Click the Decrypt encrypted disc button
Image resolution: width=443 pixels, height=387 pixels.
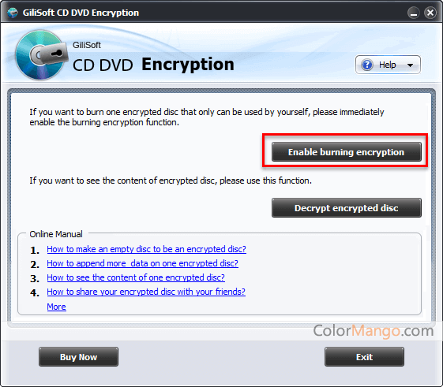347,208
